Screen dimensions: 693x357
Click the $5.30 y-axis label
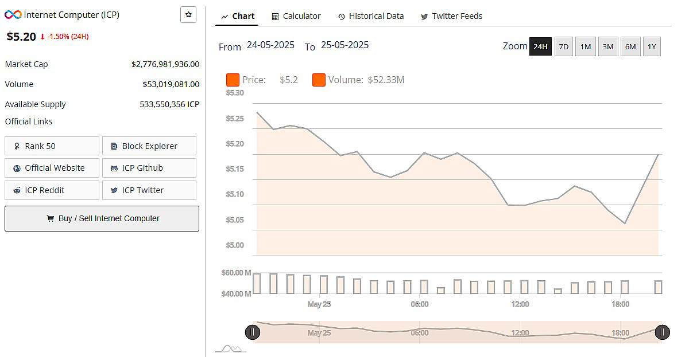(x=235, y=93)
